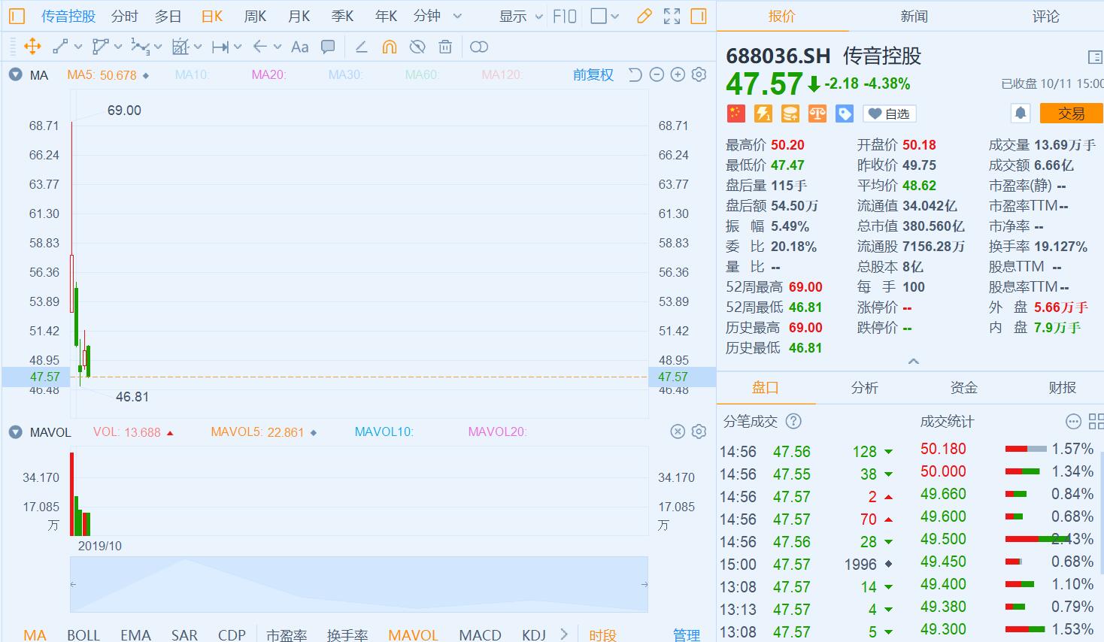The width and height of the screenshot is (1104, 642).
Task: Open the 财报 financial report tab
Action: [x=1062, y=387]
